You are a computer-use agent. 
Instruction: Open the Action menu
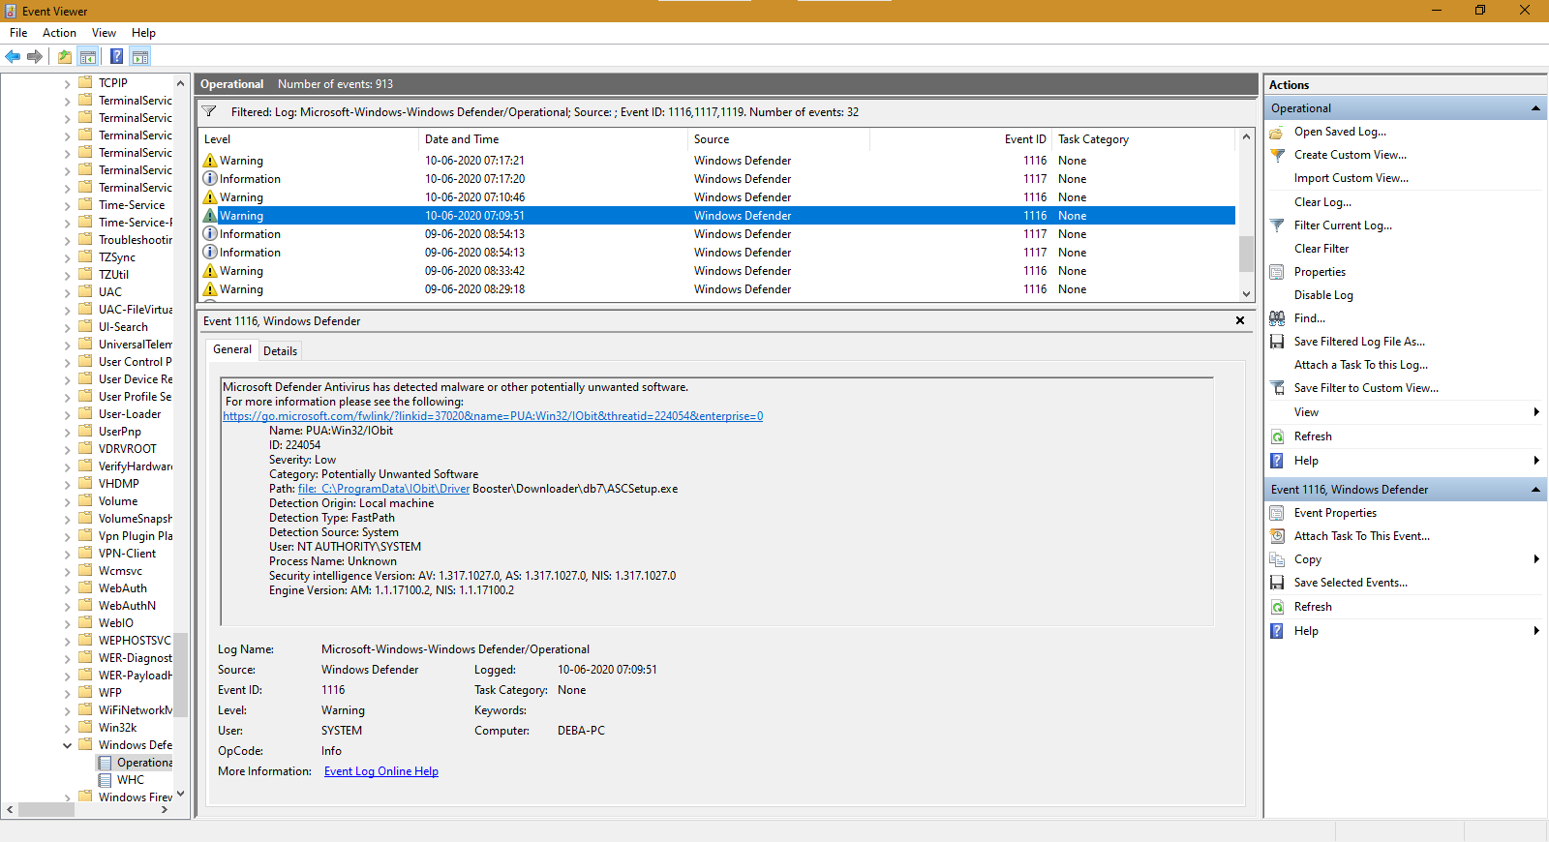(59, 33)
